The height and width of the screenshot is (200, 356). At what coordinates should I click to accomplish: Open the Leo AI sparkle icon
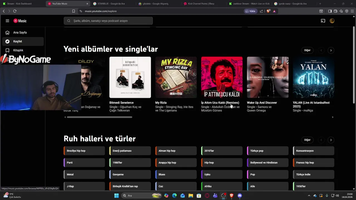(x=341, y=11)
